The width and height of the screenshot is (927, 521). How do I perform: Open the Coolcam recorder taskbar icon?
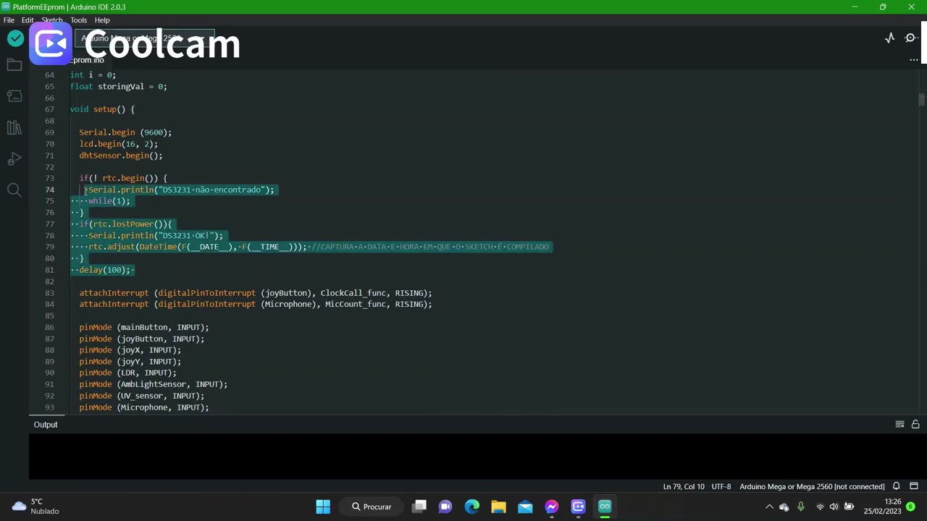pos(578,507)
